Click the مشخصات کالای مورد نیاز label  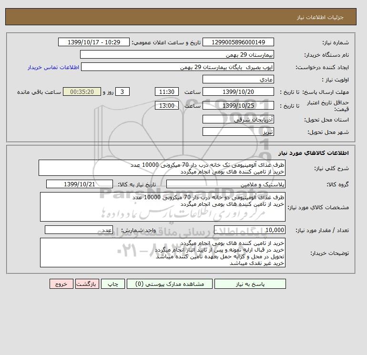pyautogui.click(x=318, y=207)
